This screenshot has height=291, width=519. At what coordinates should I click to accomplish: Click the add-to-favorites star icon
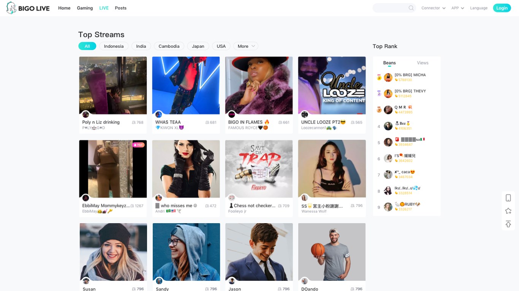[508, 211]
